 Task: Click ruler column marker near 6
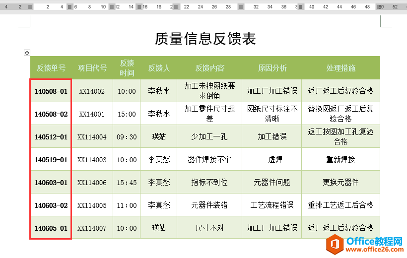[x=70, y=7]
